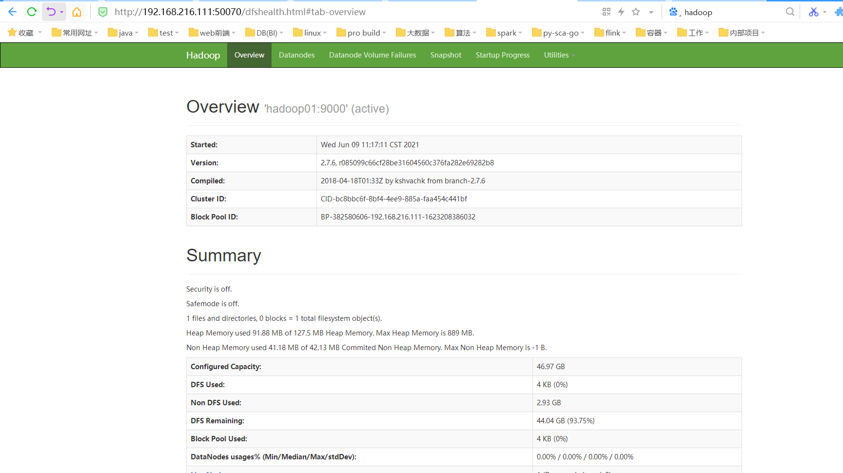
Task: Expand the address bar dropdown arrow
Action: pos(651,12)
